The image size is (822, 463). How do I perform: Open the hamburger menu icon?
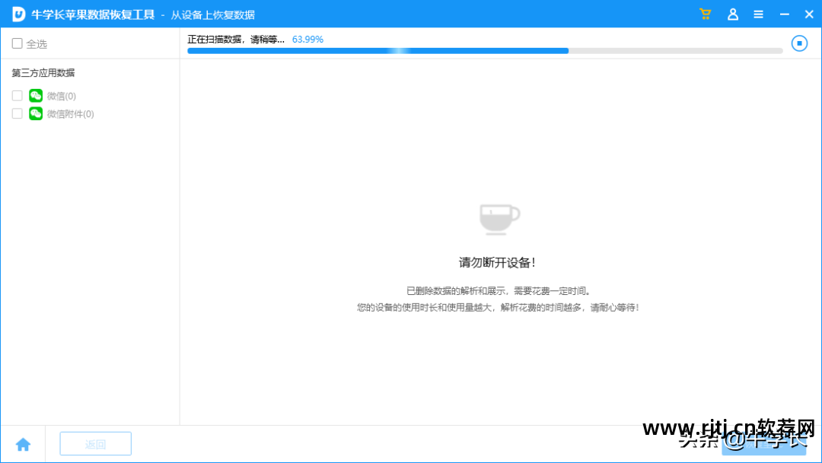[759, 13]
